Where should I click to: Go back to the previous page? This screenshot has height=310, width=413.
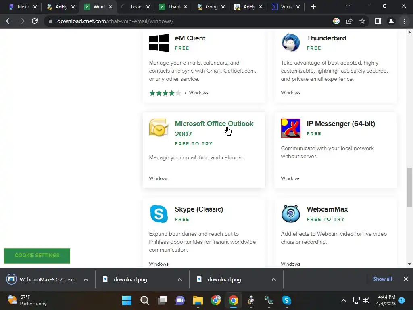tap(9, 21)
